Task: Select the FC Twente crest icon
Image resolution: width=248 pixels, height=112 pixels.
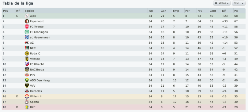Action: (x=27, y=27)
